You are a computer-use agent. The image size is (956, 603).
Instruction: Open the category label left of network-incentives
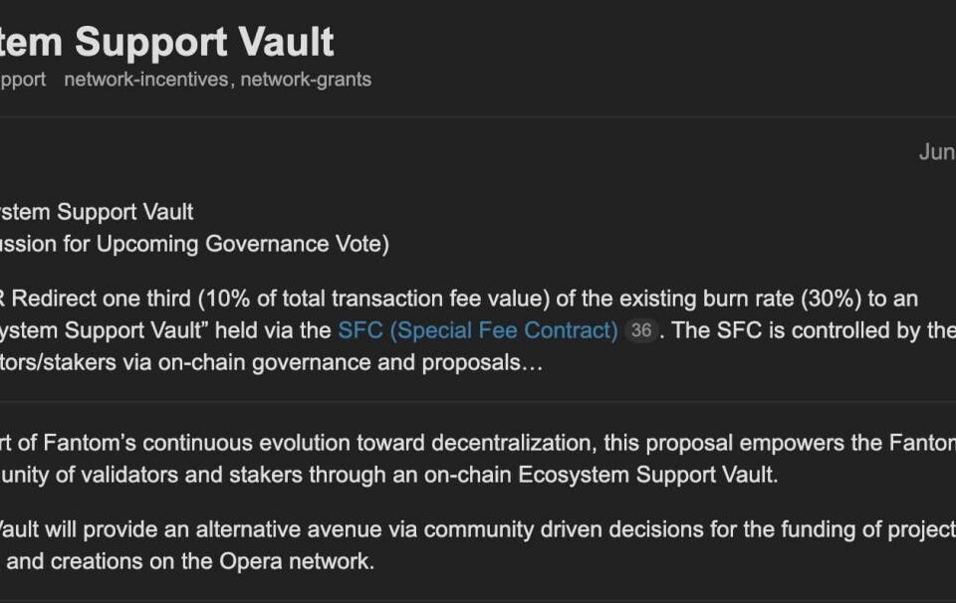tap(23, 80)
